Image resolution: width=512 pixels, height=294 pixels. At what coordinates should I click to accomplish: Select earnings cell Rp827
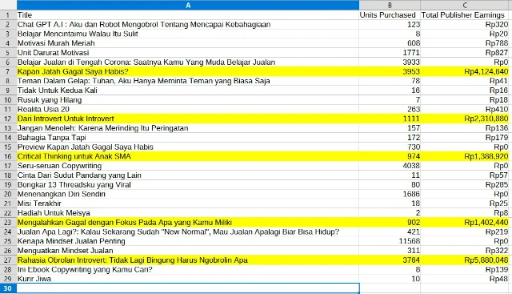[466, 53]
